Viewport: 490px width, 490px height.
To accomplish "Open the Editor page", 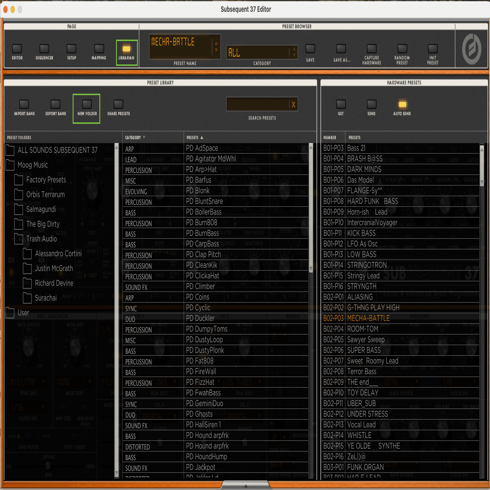I will coord(17,49).
